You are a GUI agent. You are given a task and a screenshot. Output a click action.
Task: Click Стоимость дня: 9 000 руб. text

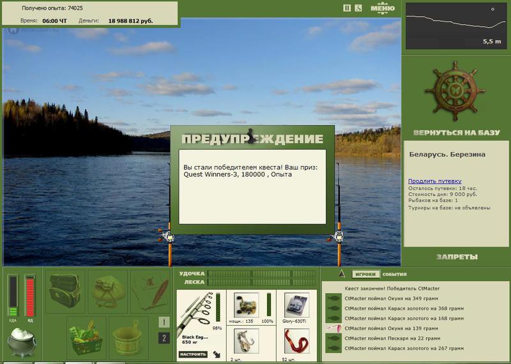tap(442, 195)
